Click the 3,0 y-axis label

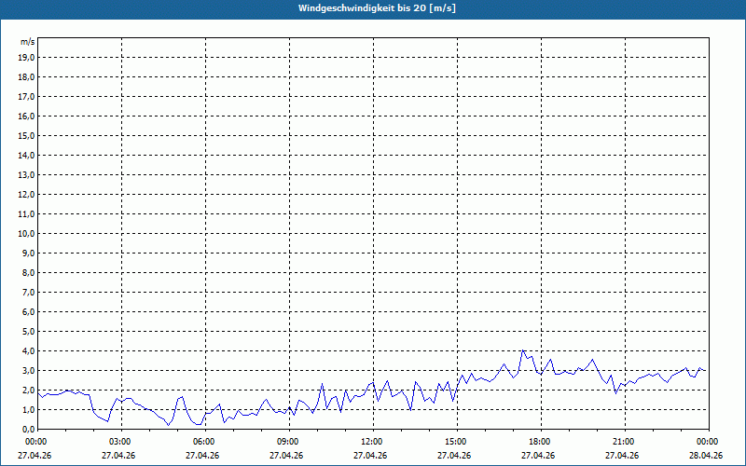click(x=29, y=370)
